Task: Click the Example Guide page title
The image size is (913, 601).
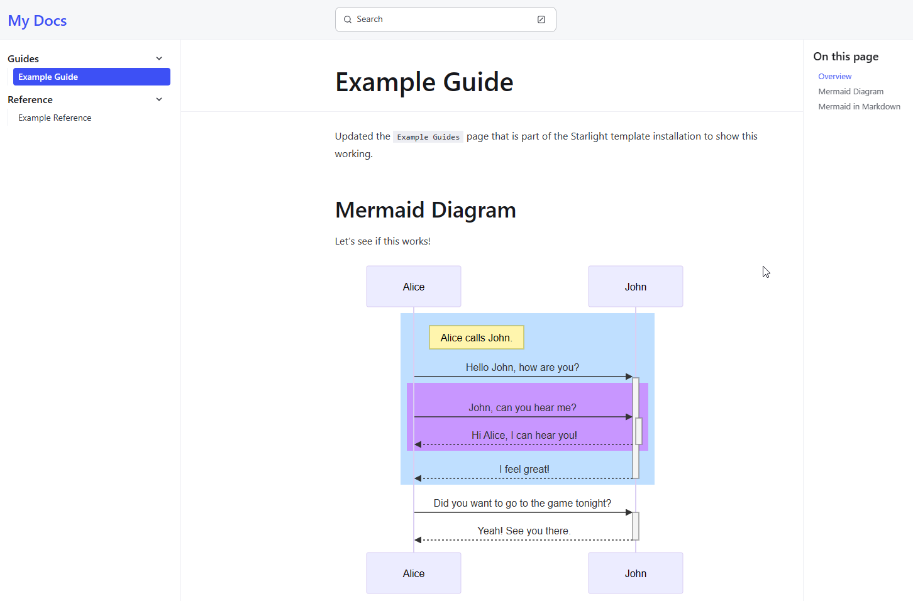Action: [424, 82]
